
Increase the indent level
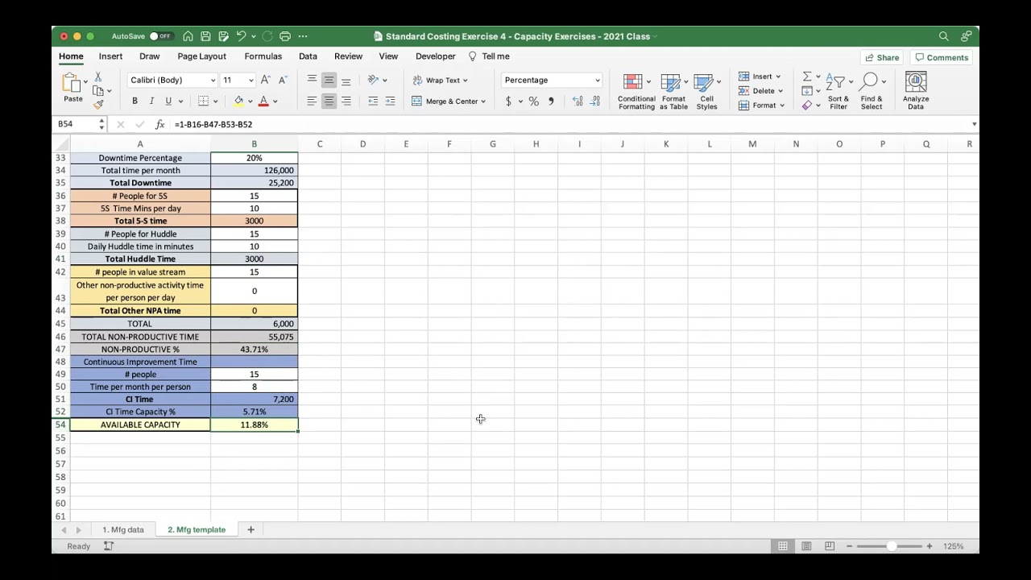[390, 101]
